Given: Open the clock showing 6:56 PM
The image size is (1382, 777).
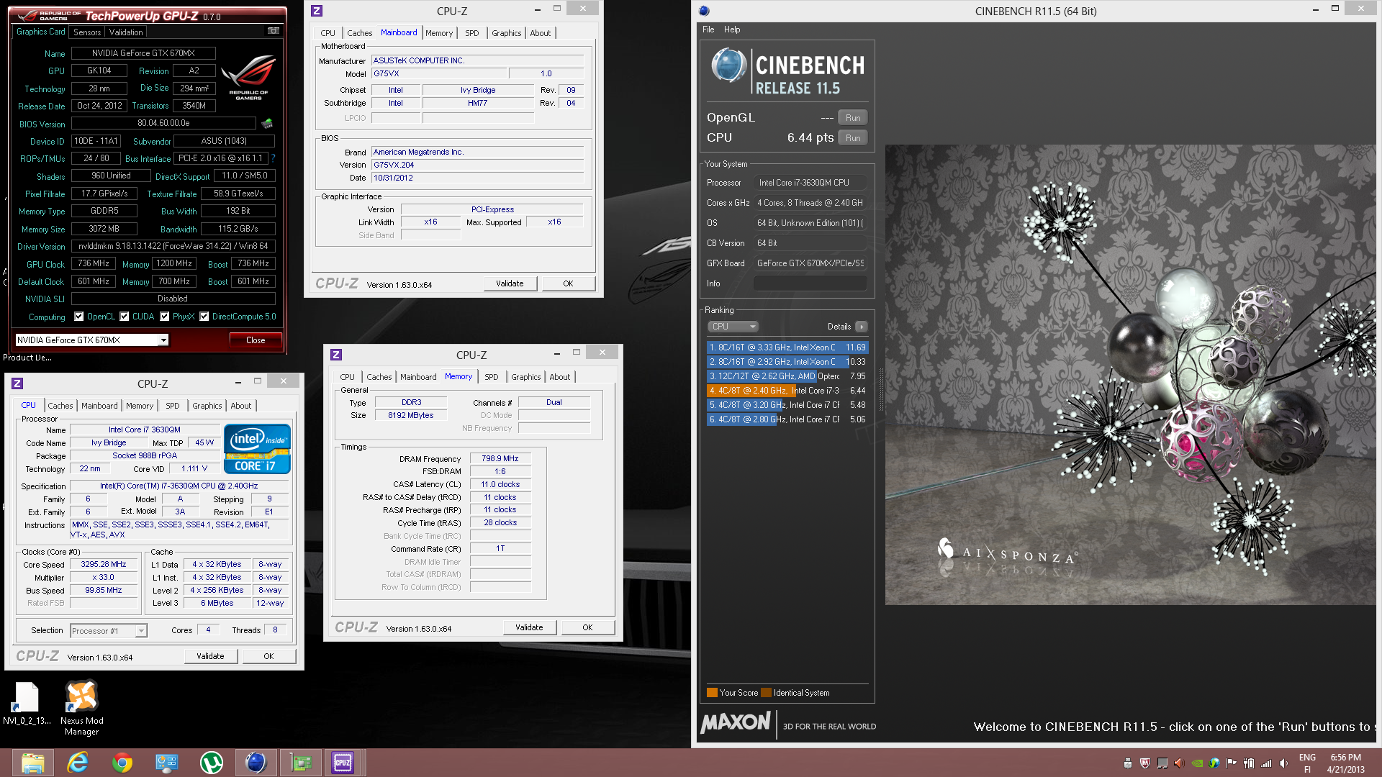Looking at the screenshot, I should pos(1345,763).
